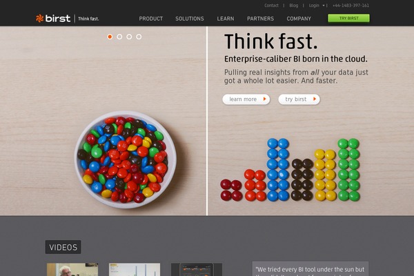The width and height of the screenshot is (414, 276).
Task: Jump to the fourth carousel slide dot
Action: [139, 37]
